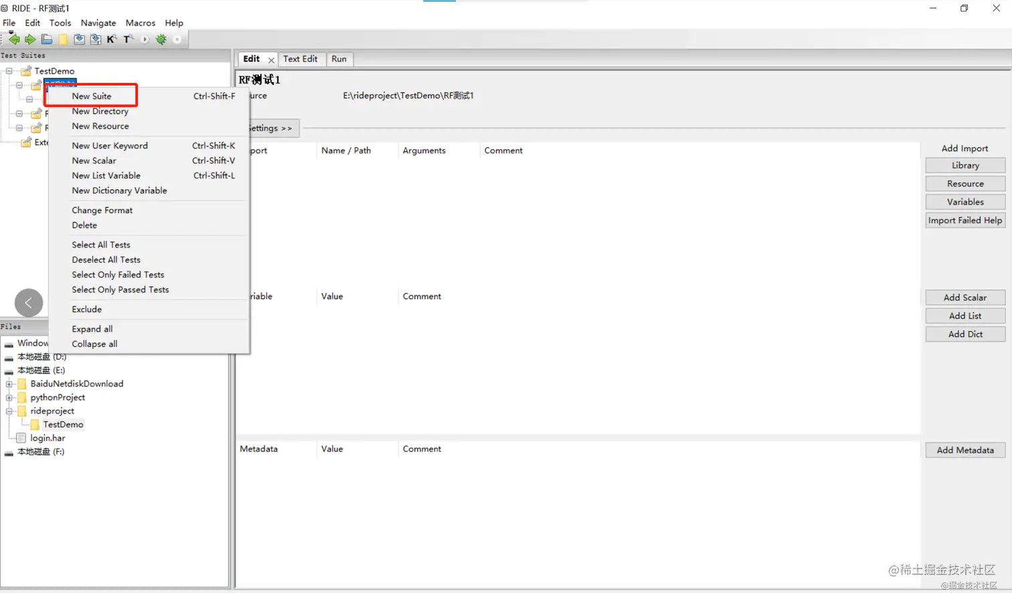Click the Import Failed Help button

point(965,220)
